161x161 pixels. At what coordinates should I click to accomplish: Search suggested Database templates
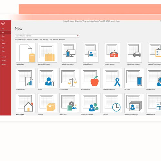pyautogui.click(x=30, y=40)
